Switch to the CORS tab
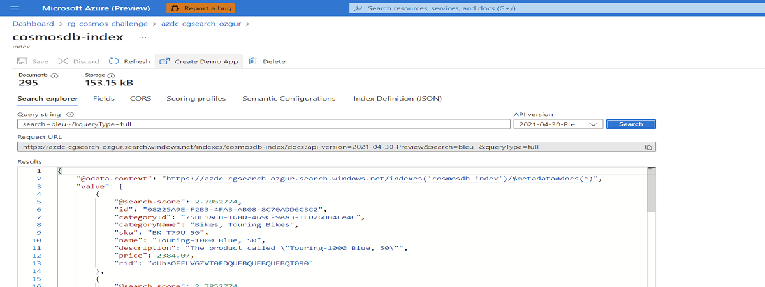The width and height of the screenshot is (765, 287). pyautogui.click(x=140, y=99)
